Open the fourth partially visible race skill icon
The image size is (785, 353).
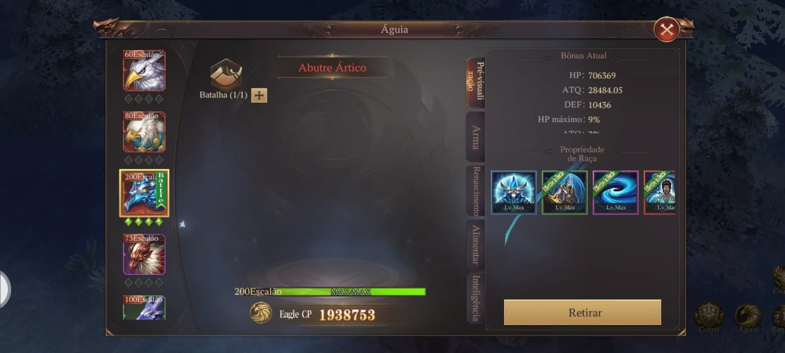coord(659,193)
